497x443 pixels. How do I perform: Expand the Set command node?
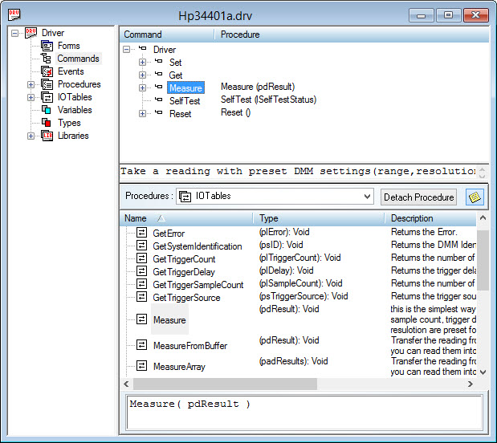(x=142, y=63)
